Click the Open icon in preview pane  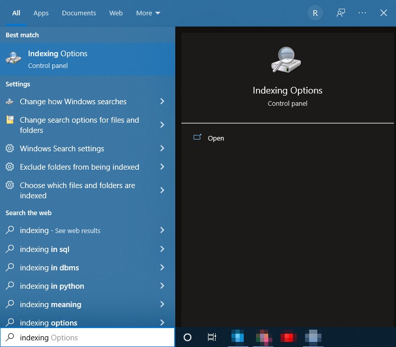click(x=197, y=137)
